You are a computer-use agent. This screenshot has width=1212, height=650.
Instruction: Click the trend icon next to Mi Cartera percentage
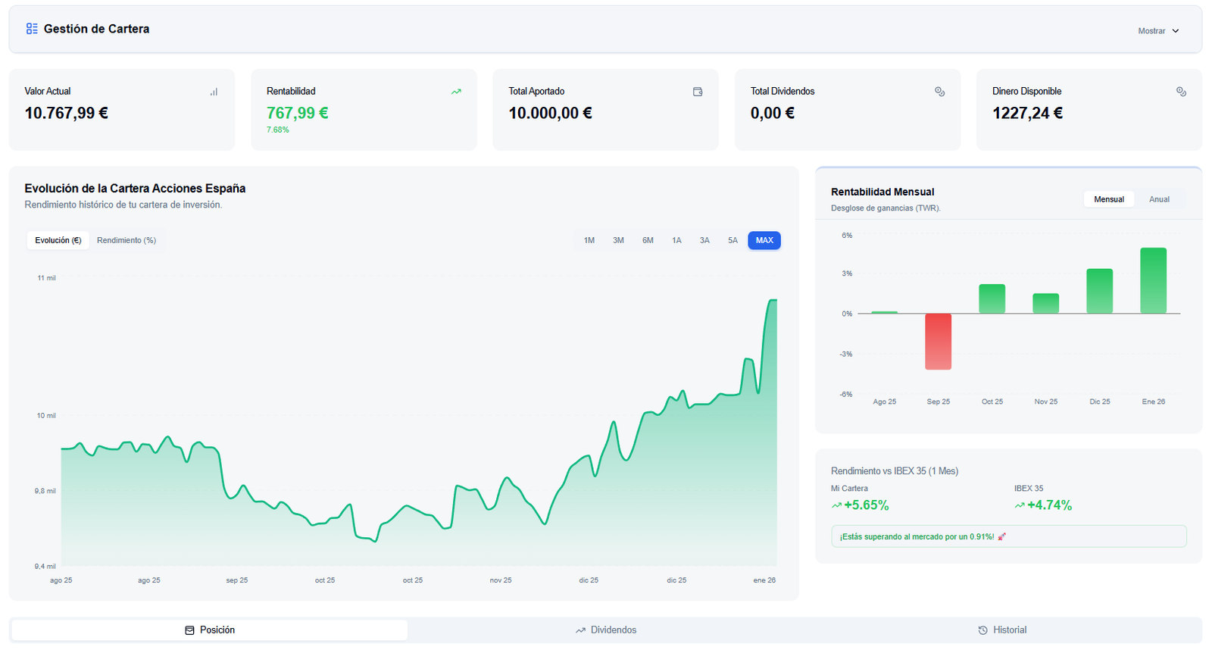(x=836, y=505)
